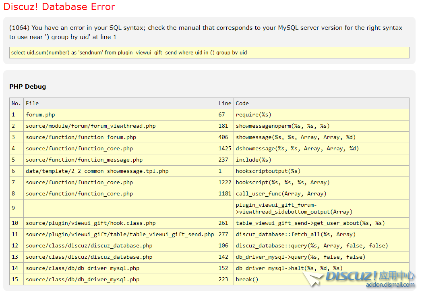Click the MySQL syntax error message text
Viewport: 422px width, 295px height.
point(205,32)
